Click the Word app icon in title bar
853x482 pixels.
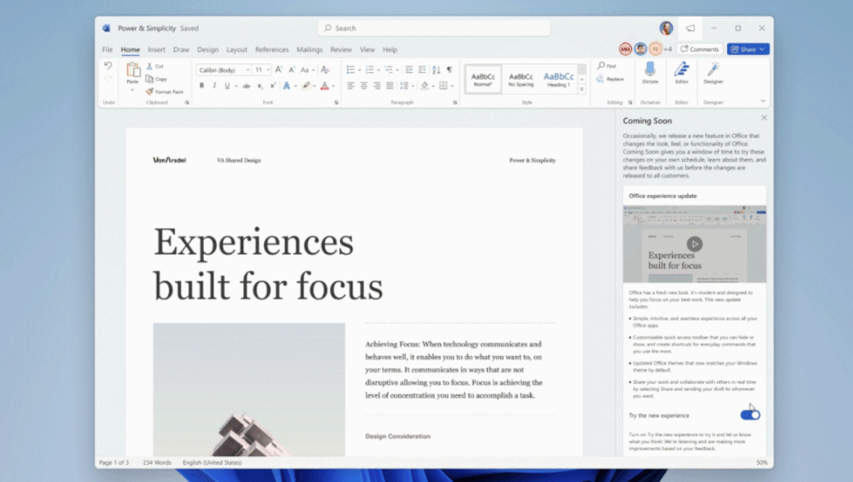click(106, 28)
